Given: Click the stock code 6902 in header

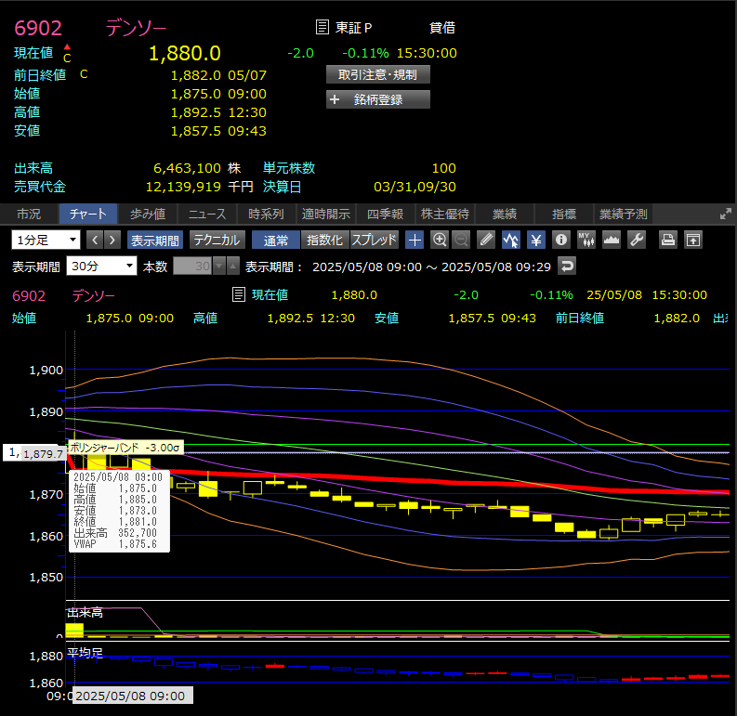Looking at the screenshot, I should [x=38, y=28].
